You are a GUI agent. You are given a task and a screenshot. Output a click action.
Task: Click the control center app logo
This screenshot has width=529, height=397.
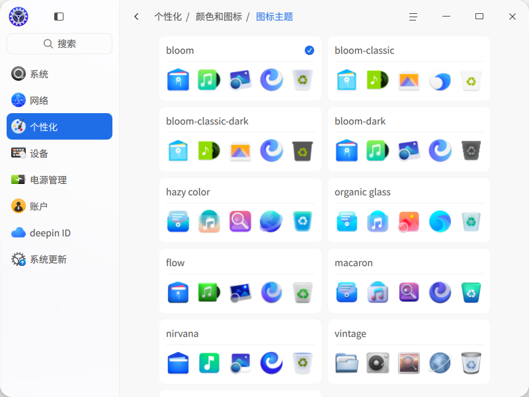tap(19, 17)
